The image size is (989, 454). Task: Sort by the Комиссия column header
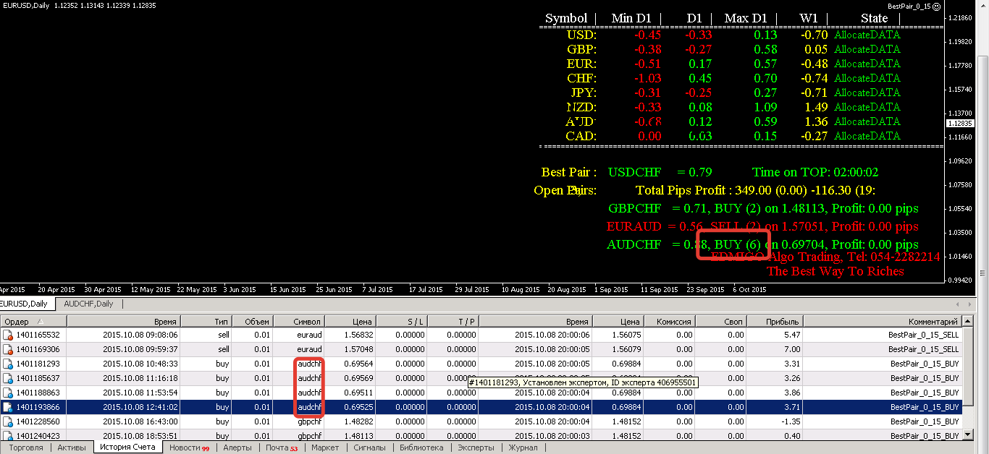click(x=670, y=321)
